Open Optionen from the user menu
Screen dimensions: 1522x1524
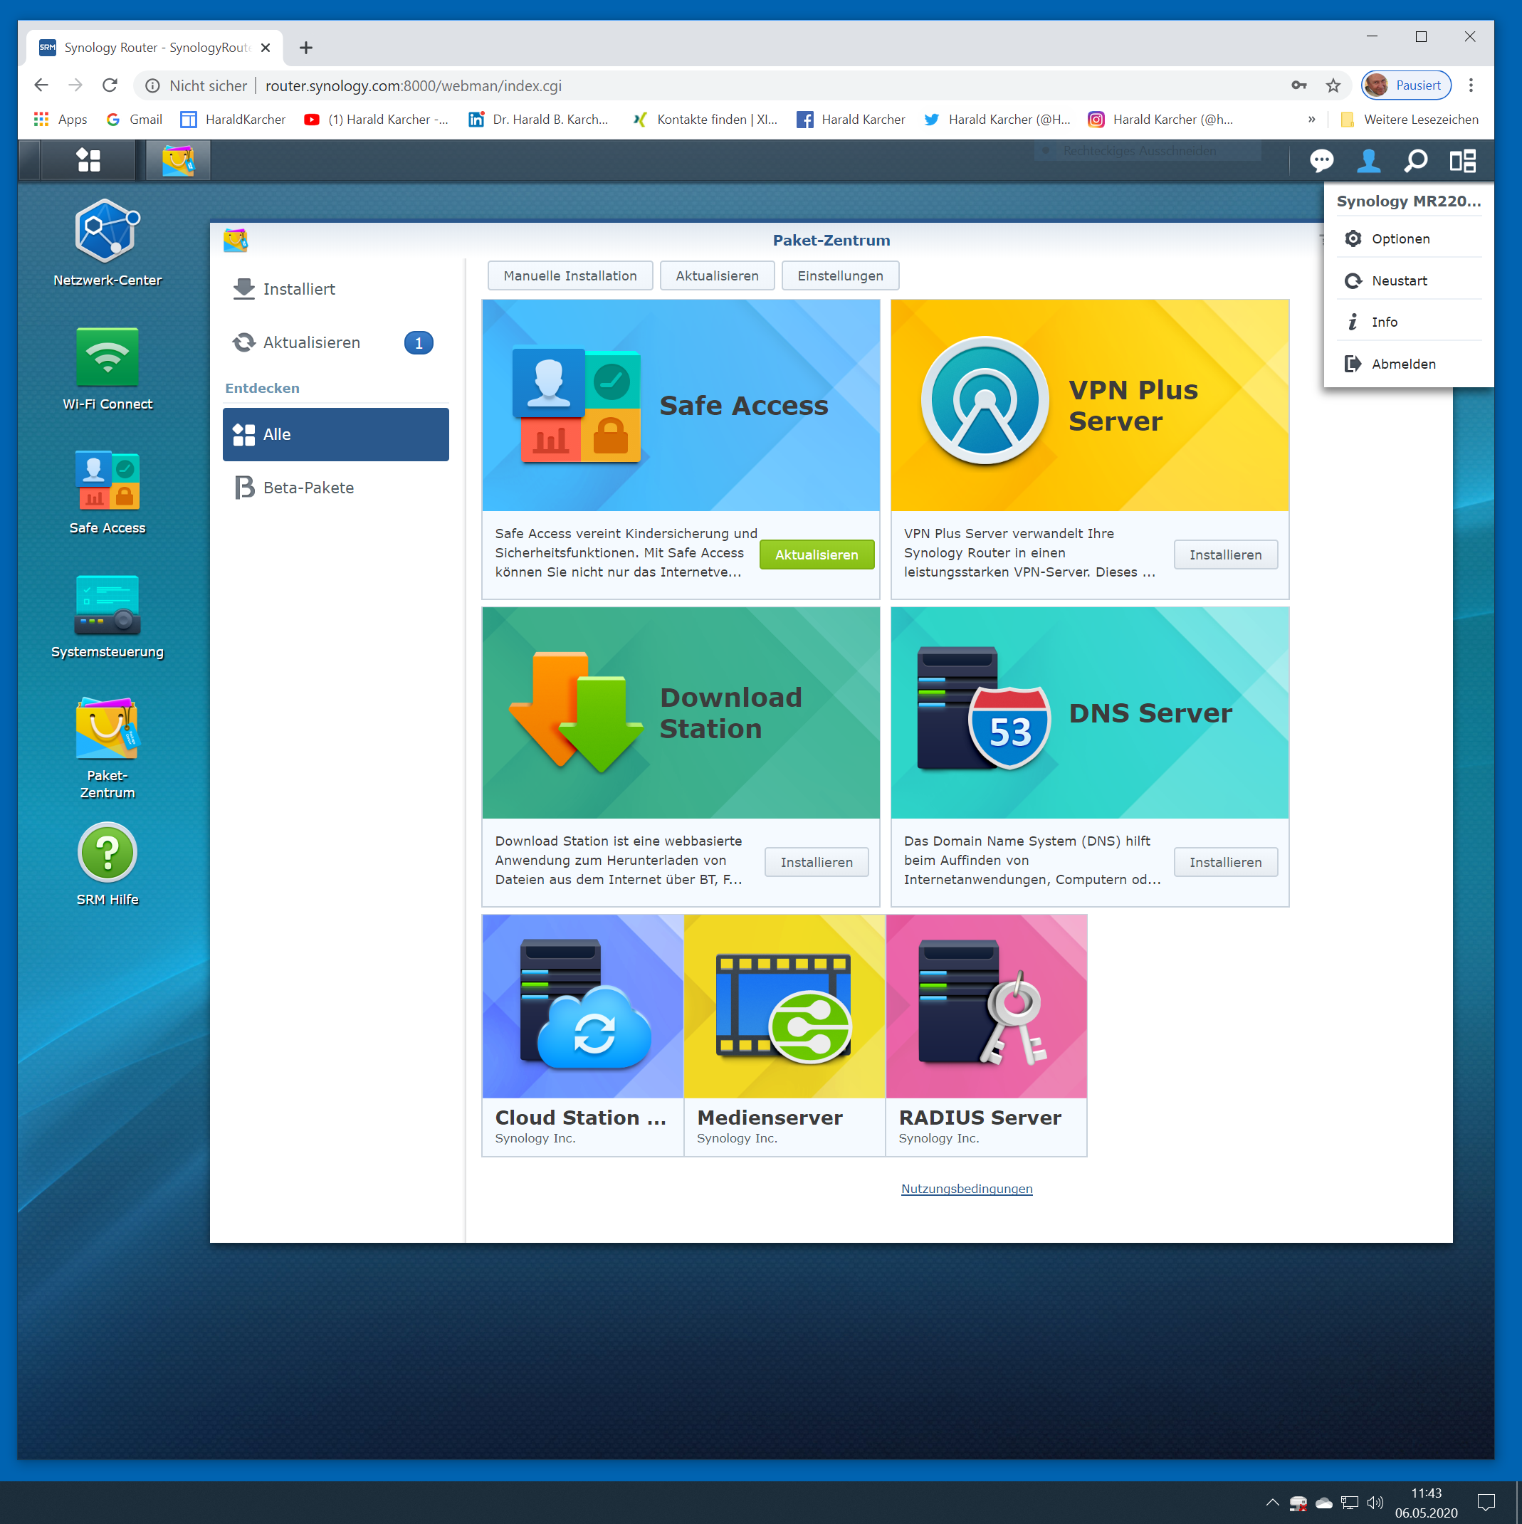point(1400,239)
